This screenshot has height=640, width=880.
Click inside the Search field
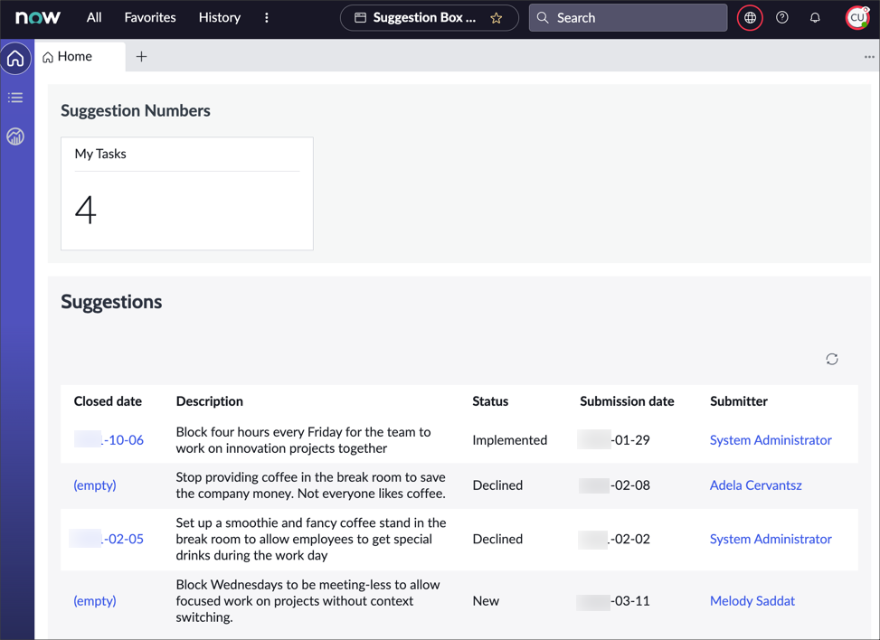tap(628, 17)
